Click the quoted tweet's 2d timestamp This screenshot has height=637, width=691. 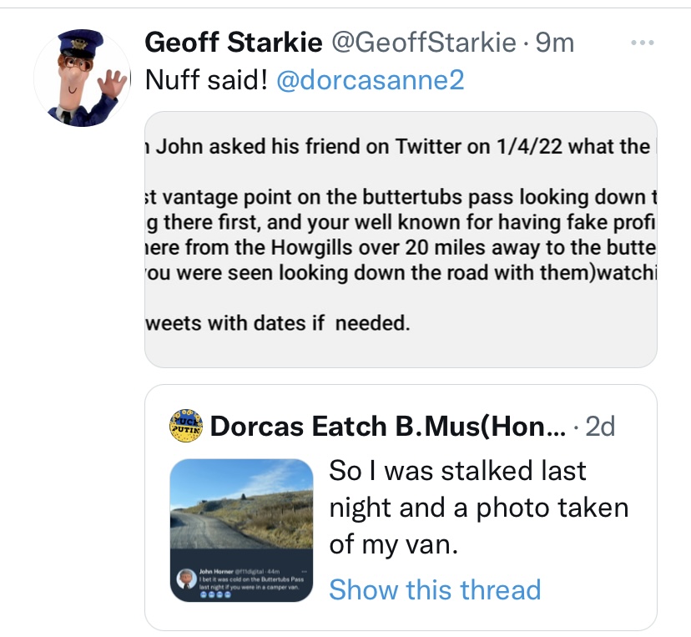pyautogui.click(x=600, y=427)
